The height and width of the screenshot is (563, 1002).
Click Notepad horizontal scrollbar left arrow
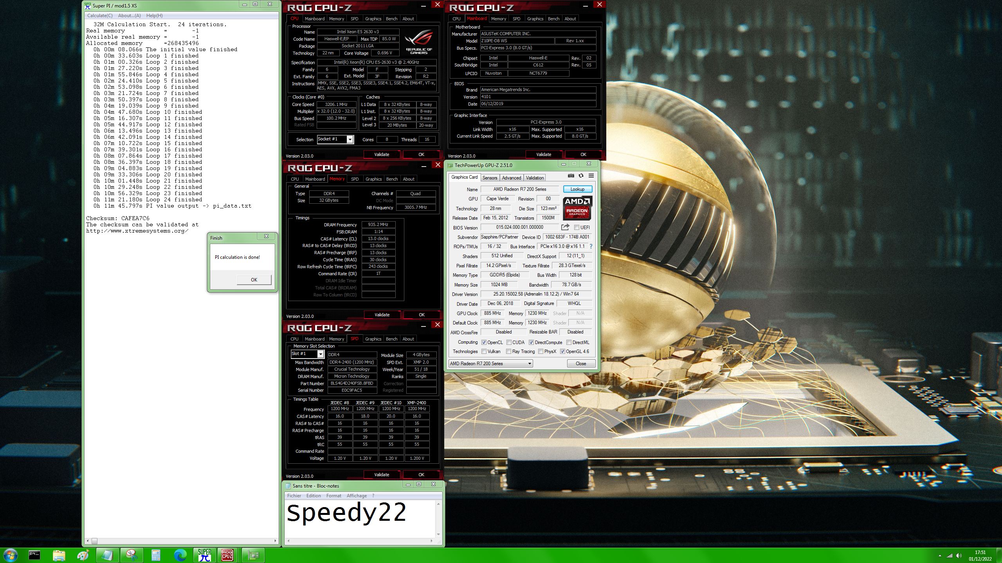point(288,541)
